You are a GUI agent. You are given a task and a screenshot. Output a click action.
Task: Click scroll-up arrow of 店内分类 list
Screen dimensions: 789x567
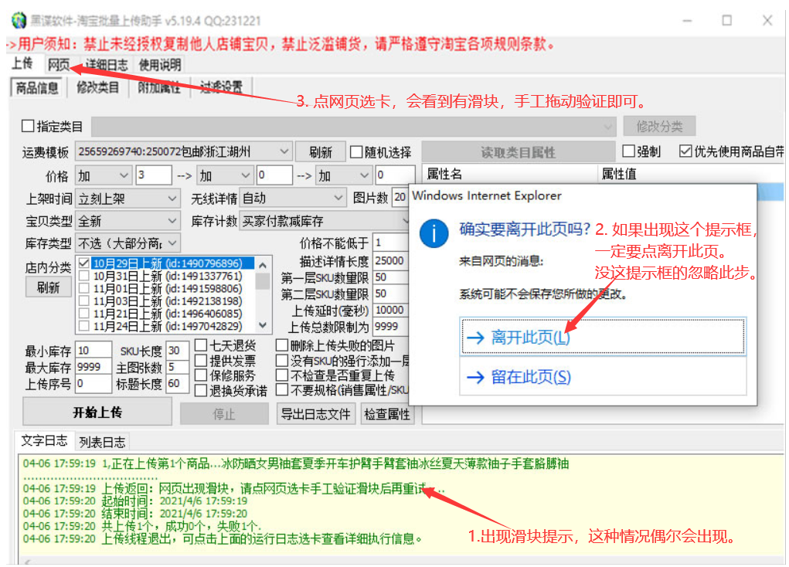263,265
